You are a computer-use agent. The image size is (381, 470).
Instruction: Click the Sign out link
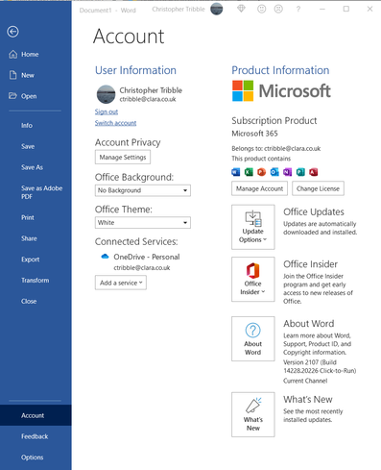pos(107,111)
